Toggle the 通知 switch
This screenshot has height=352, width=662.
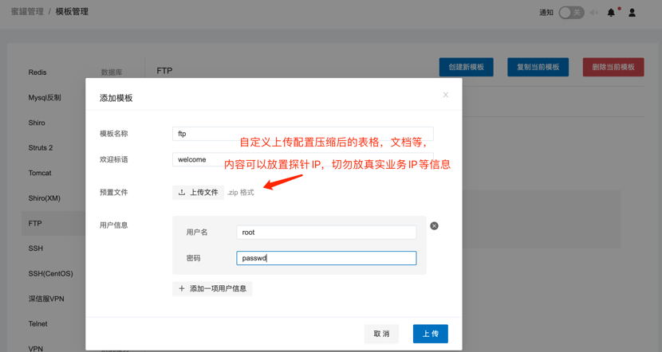[x=570, y=13]
